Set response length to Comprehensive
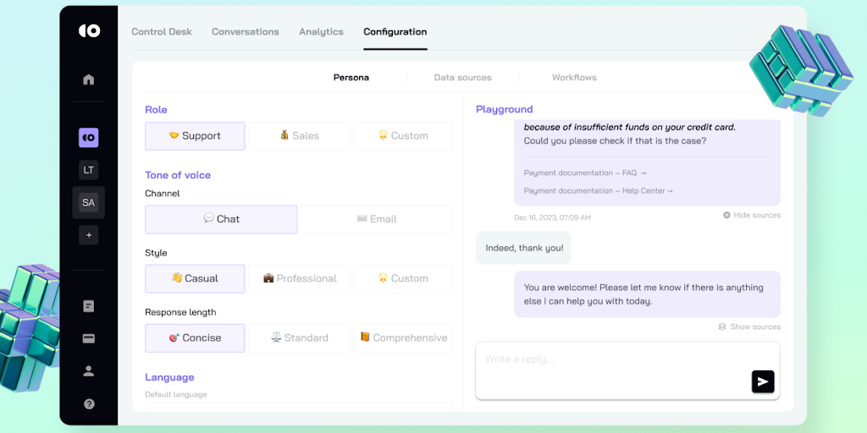The width and height of the screenshot is (867, 433). pos(403,337)
